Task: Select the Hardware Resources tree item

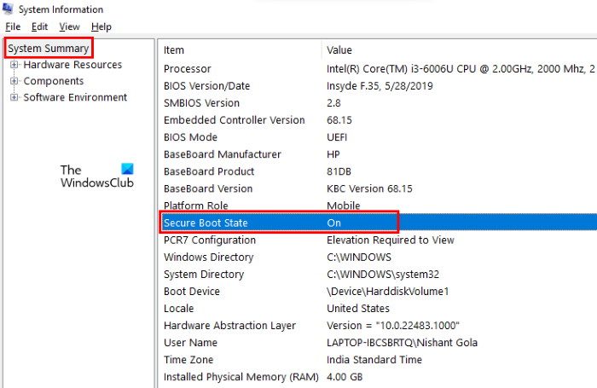Action: point(72,65)
